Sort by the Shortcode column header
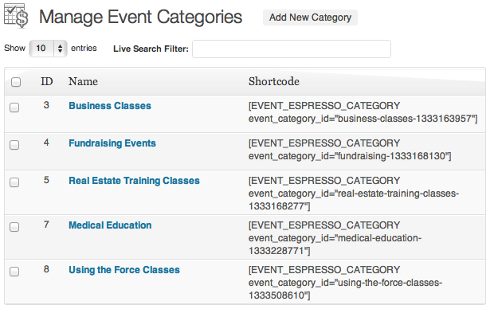Image resolution: width=494 pixels, height=309 pixels. (274, 81)
